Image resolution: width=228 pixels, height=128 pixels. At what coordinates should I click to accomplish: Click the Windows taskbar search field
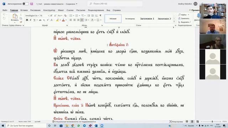tap(26, 126)
